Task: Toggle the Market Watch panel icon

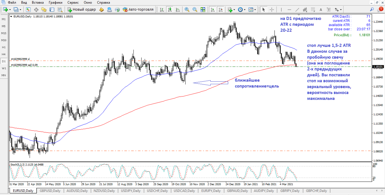Action: [28, 10]
